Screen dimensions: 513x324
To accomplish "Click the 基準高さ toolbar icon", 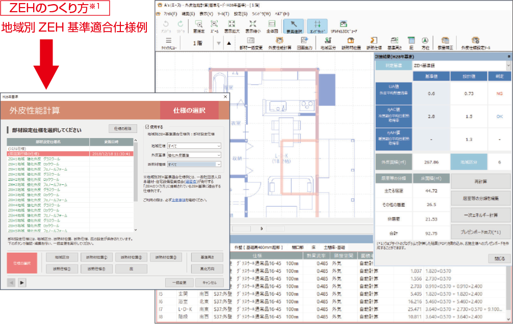I will [395, 43].
